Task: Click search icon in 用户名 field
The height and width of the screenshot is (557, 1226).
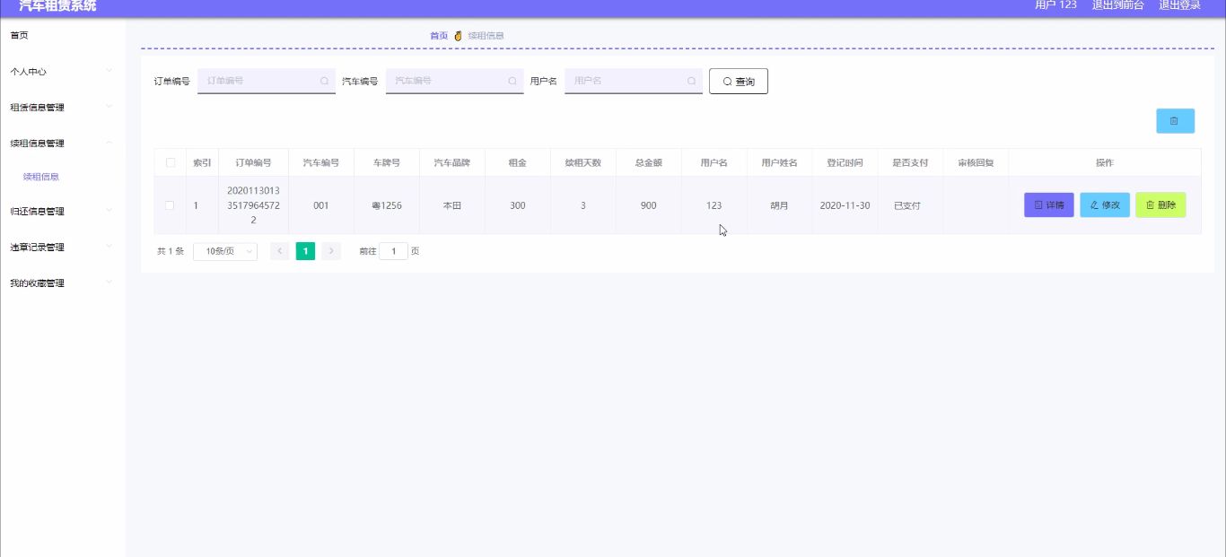Action: pyautogui.click(x=692, y=81)
